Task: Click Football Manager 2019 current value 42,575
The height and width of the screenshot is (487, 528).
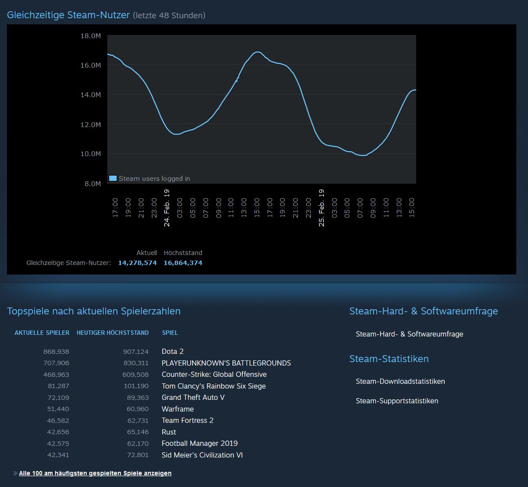Action: pos(58,444)
